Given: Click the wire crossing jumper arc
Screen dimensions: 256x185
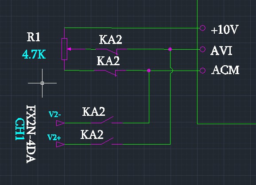Looking at the screenshot, I should point(171,71).
